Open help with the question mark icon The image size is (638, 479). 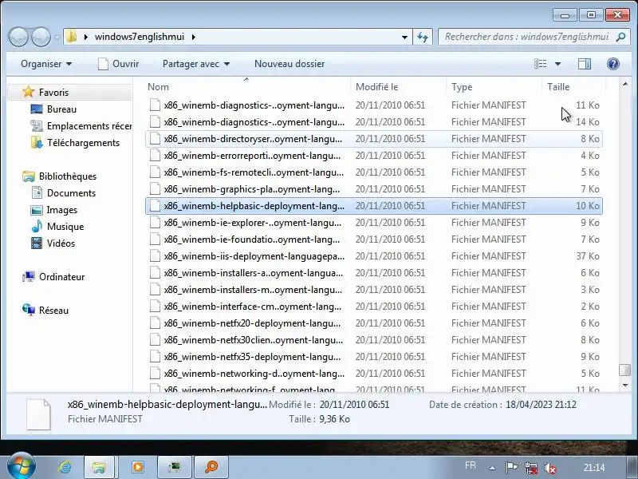(x=613, y=64)
